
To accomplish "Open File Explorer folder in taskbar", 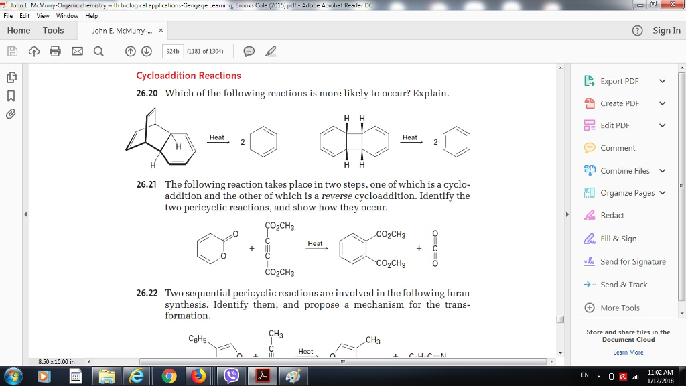I will (x=107, y=376).
